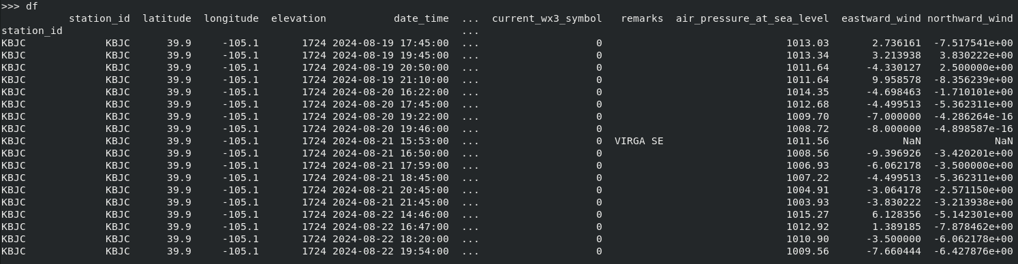Click the current_wx3_symbol column header
Image resolution: width=1018 pixels, height=264 pixels.
547,18
